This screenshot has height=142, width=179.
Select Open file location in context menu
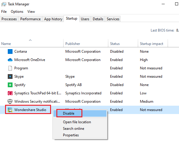tap(77, 122)
